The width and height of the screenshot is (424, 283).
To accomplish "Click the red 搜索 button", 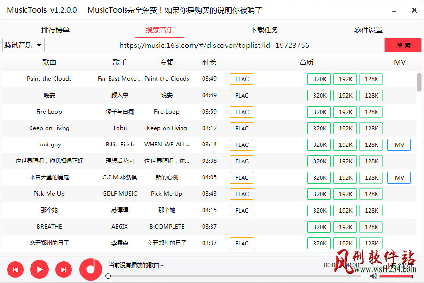I will [403, 46].
